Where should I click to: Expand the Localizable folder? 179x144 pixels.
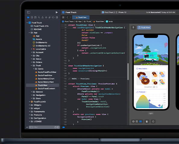32,49
